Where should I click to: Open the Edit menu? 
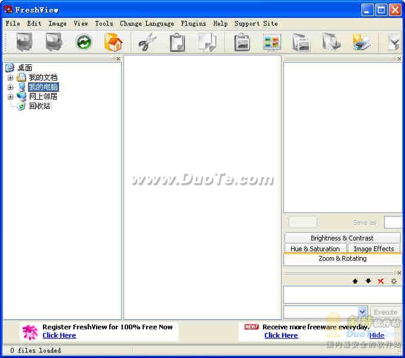(x=35, y=23)
